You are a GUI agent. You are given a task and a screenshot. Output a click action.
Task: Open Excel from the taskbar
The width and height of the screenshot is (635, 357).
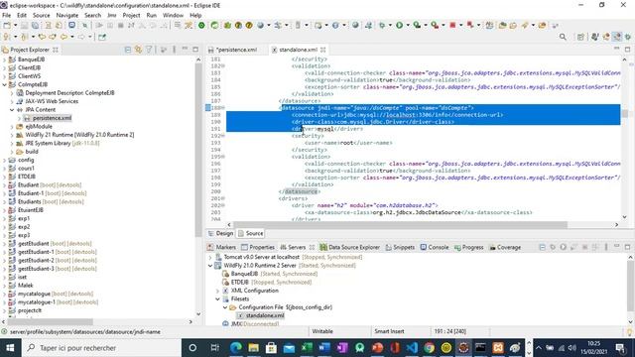307,348
